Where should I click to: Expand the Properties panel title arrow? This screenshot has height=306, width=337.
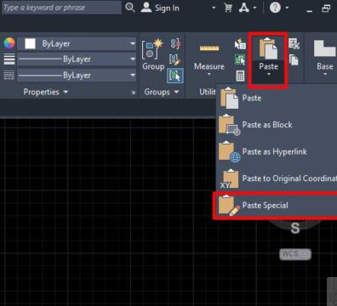(66, 92)
